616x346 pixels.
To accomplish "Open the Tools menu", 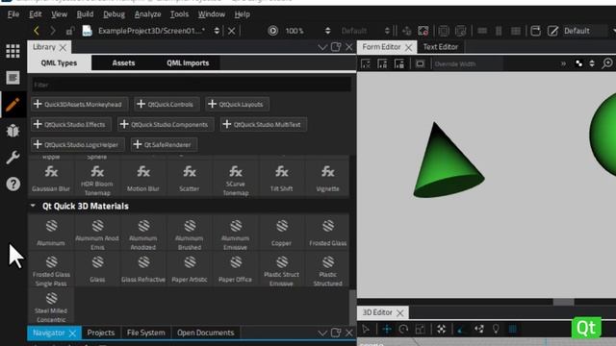I will 179,14.
